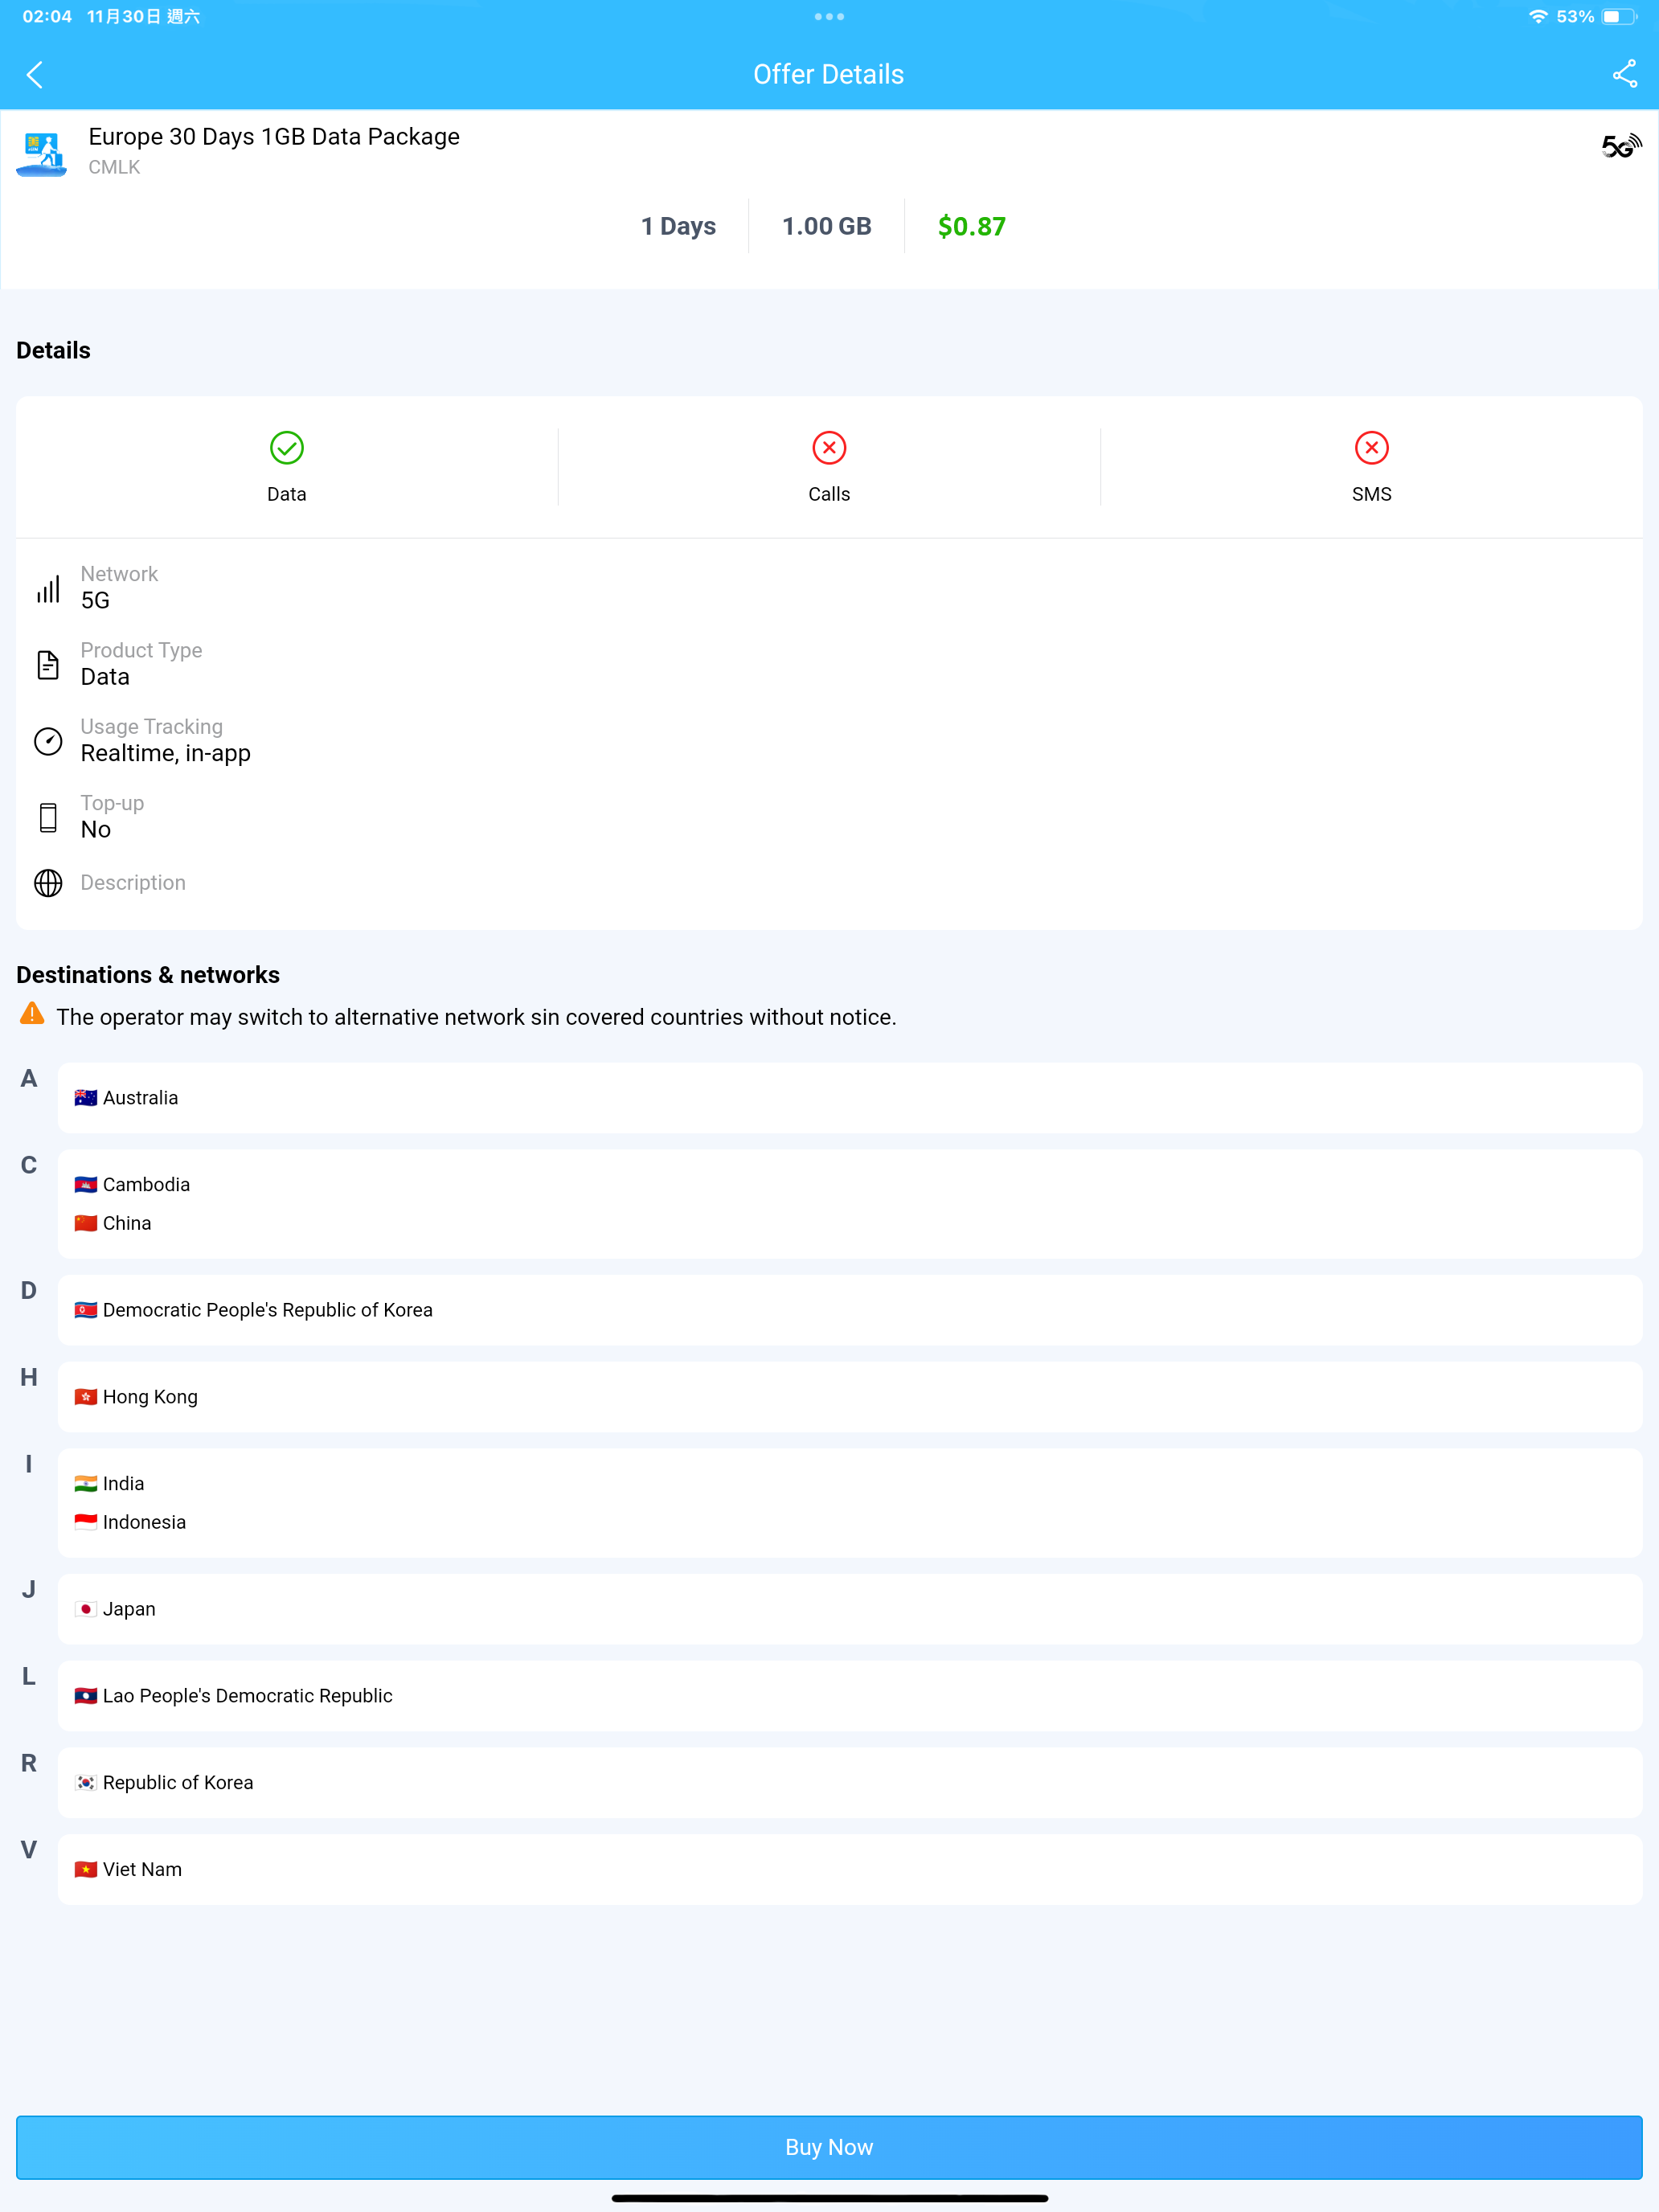The image size is (1659, 2212).
Task: Tap the Realtime, in-app value
Action: coord(166,753)
